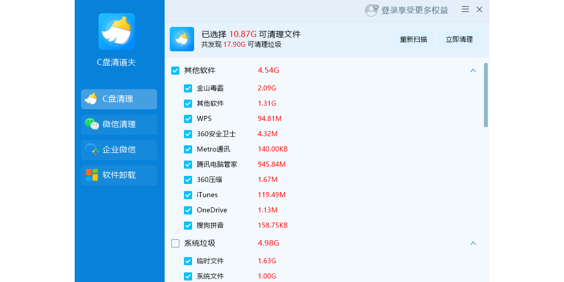Viewport: 564px width, 282px height.
Task: Switch to the 微信清理 tab
Action: tap(119, 124)
